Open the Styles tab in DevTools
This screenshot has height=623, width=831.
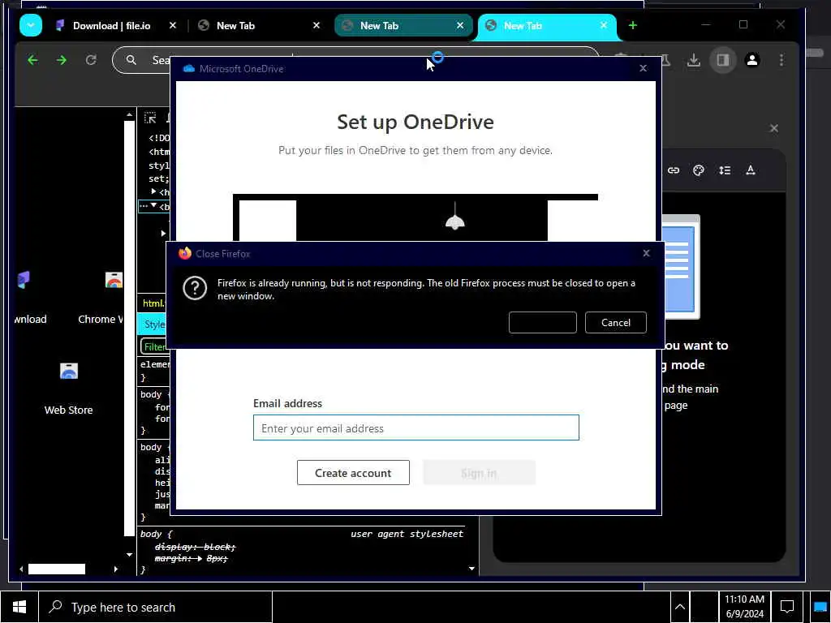coord(153,324)
